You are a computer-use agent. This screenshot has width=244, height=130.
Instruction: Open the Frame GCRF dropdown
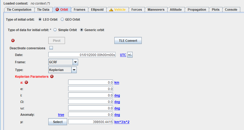75,62
